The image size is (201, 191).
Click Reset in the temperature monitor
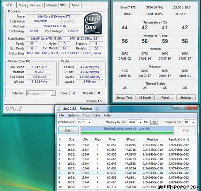point(165,98)
